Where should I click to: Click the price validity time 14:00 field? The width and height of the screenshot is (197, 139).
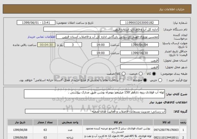pos(101,53)
